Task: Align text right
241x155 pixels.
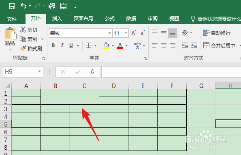Action: pos(173,45)
